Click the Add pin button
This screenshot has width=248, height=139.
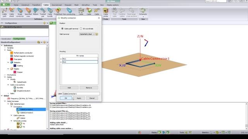[x=69, y=88]
